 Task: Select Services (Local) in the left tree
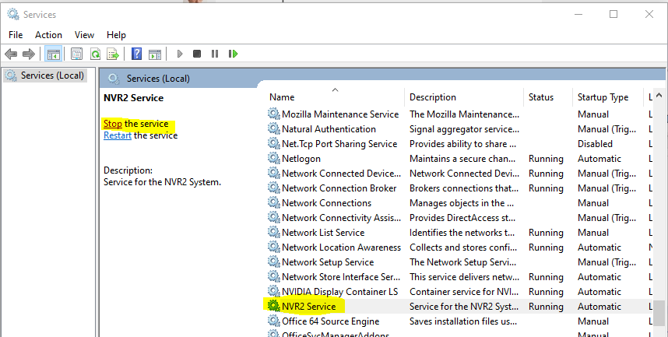click(52, 75)
